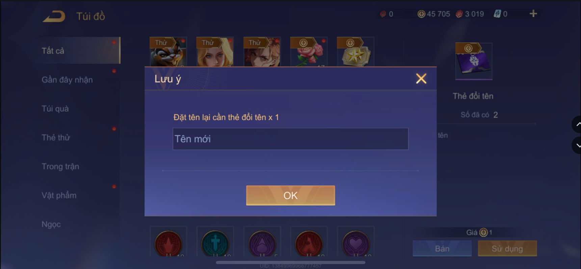Select the blonde hero trial card
Viewport: 581px width, 269px height.
tap(215, 52)
